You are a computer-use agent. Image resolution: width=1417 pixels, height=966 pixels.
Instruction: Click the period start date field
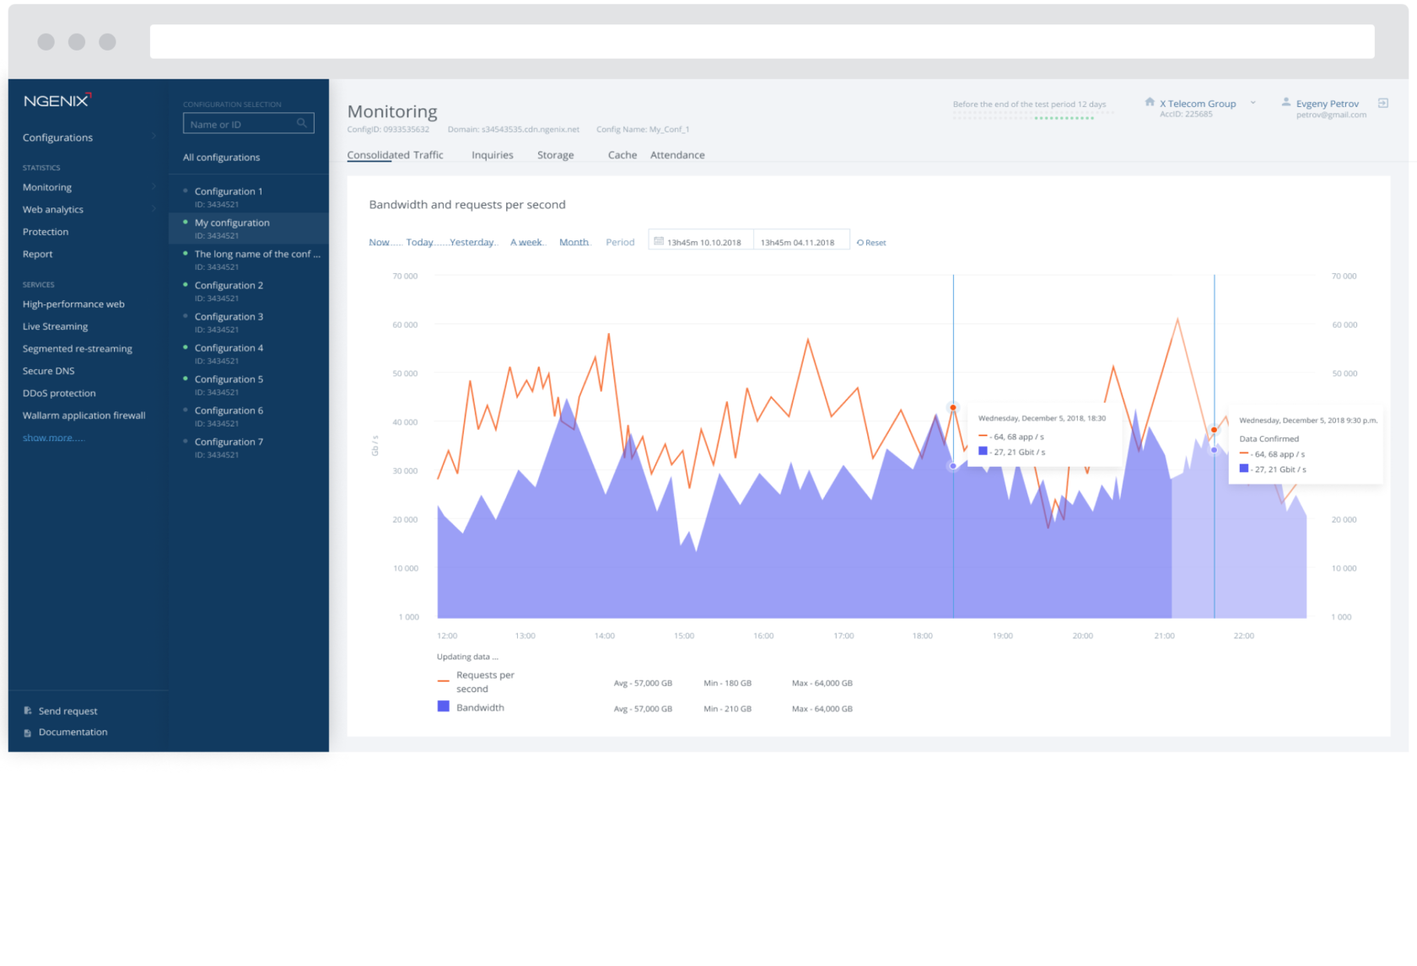701,241
